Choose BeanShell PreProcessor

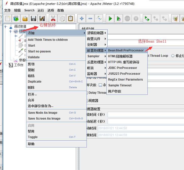point(127,50)
